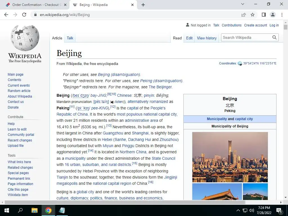Open the Beijing skyline infobox photo
Screen dimensions: 288x216
(230, 157)
